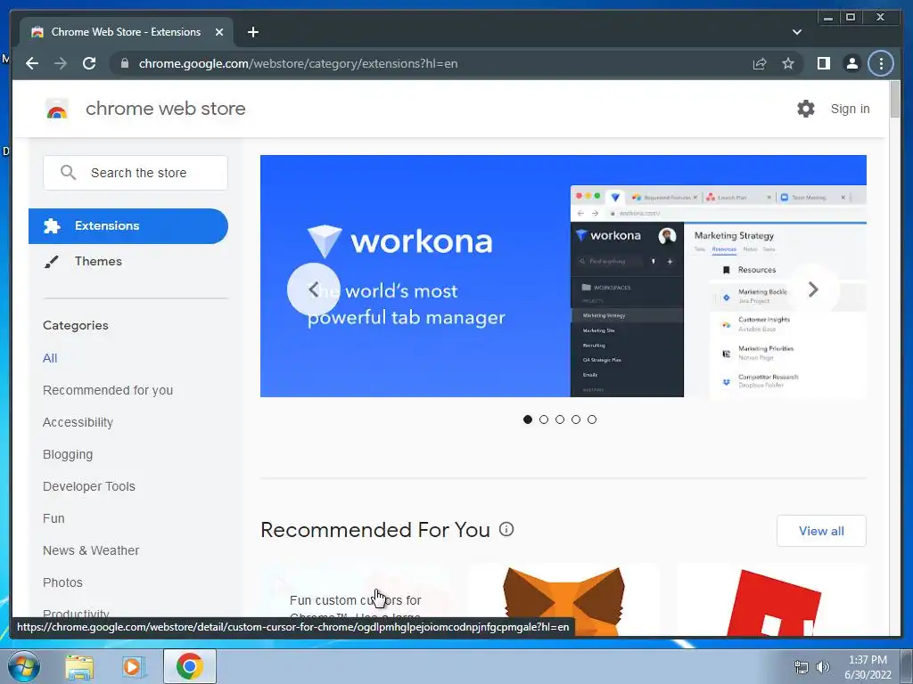Open the Fun category
This screenshot has height=684, width=913.
point(53,518)
